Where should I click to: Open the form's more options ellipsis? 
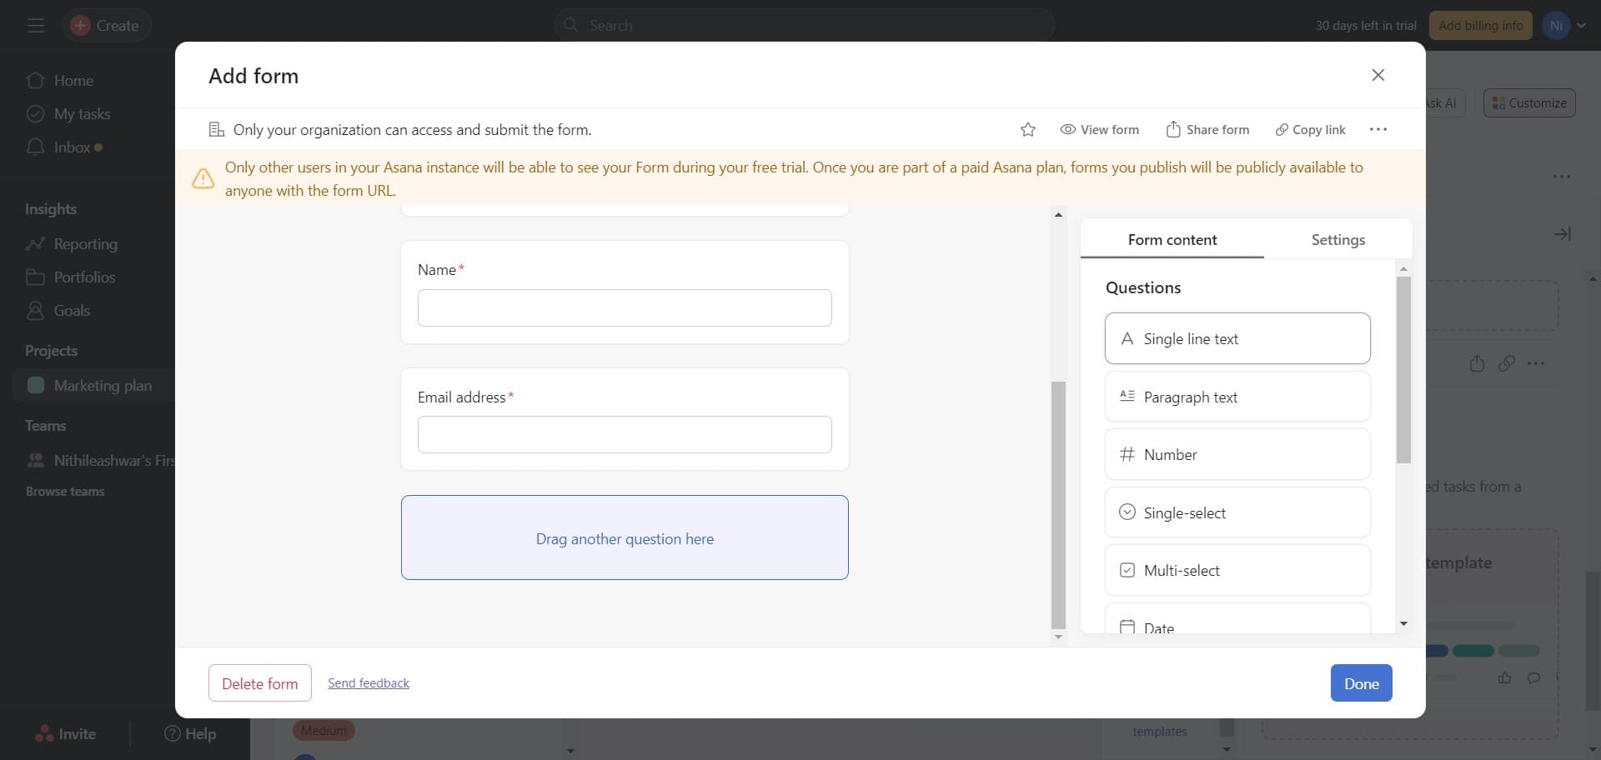click(1378, 130)
